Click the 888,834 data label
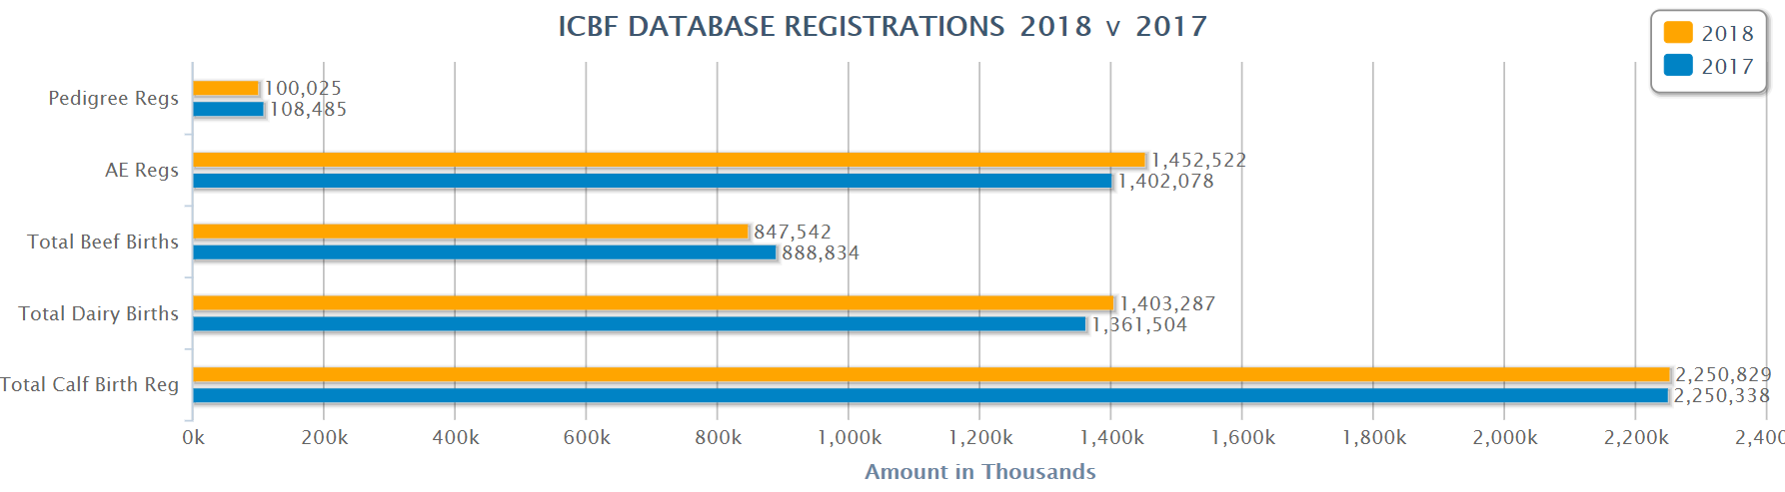1785x492 pixels. (820, 252)
